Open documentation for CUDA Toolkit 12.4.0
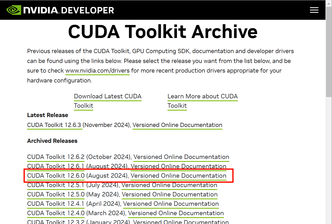 [x=176, y=213]
